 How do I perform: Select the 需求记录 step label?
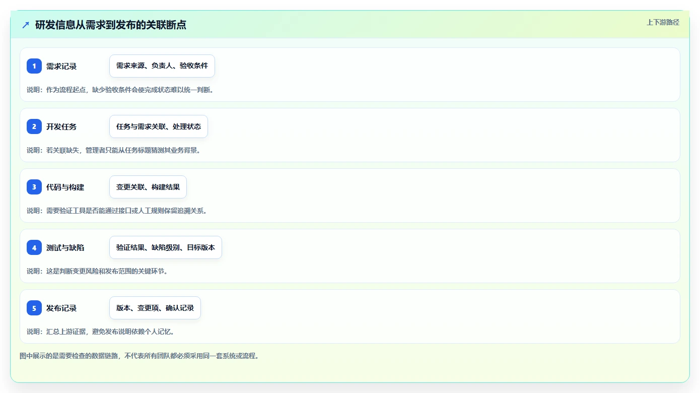point(61,66)
